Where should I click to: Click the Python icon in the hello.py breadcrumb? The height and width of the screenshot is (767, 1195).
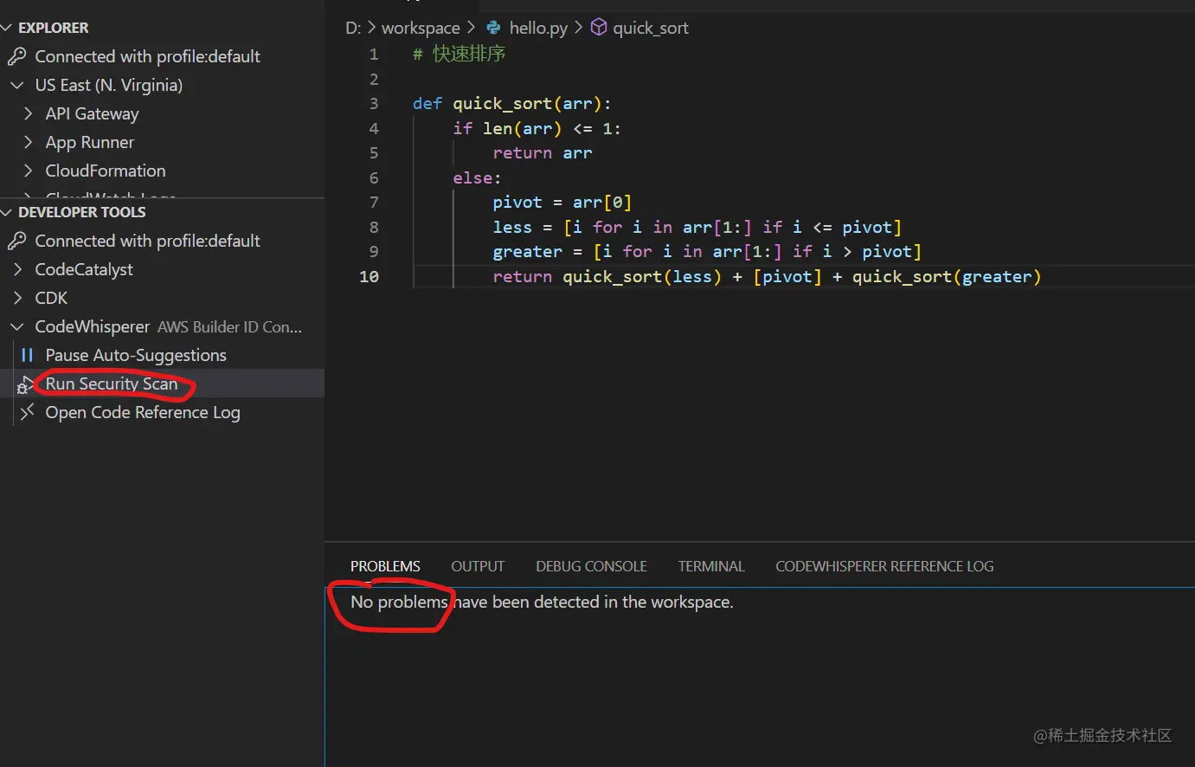493,27
